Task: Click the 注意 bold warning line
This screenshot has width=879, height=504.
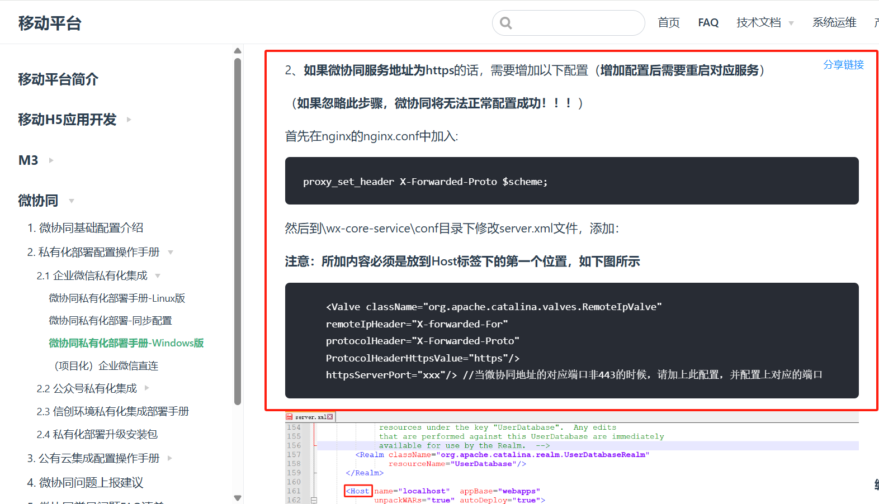Action: [462, 261]
